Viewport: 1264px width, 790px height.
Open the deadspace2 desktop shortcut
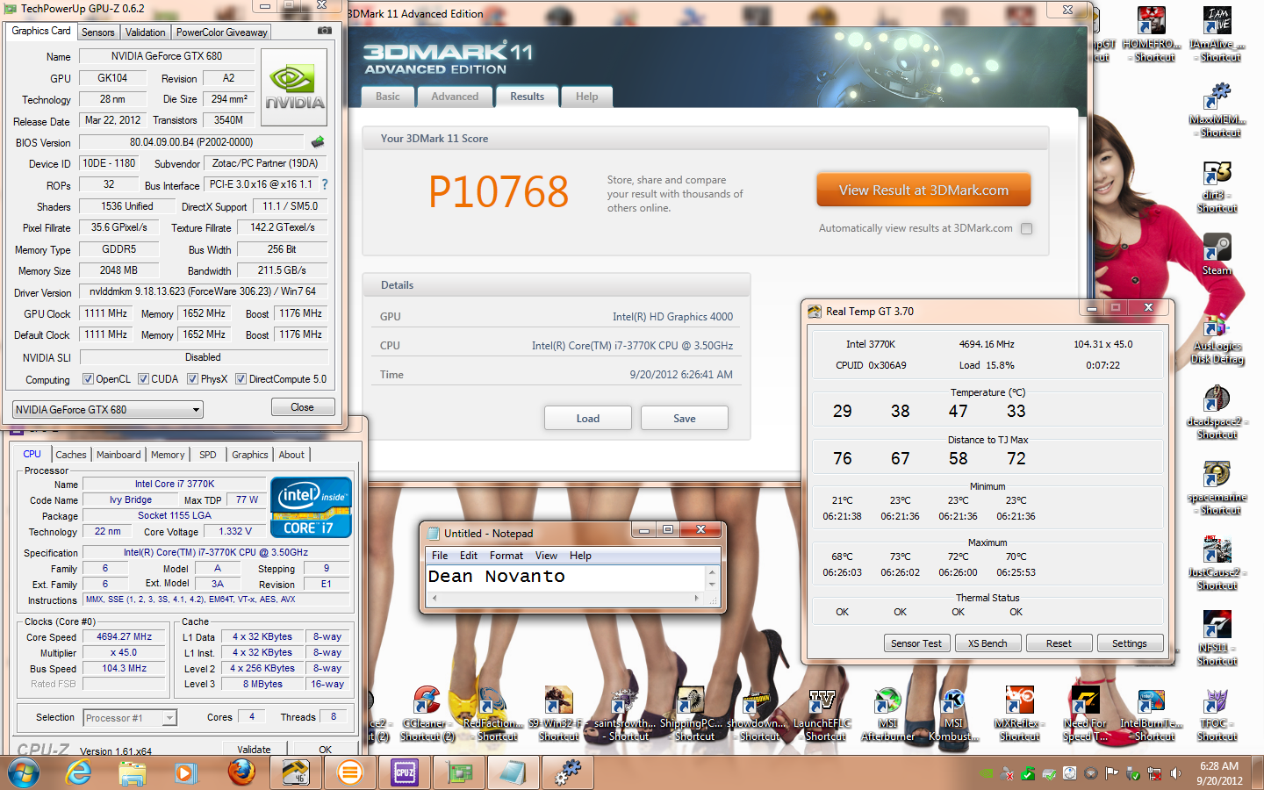1217,412
